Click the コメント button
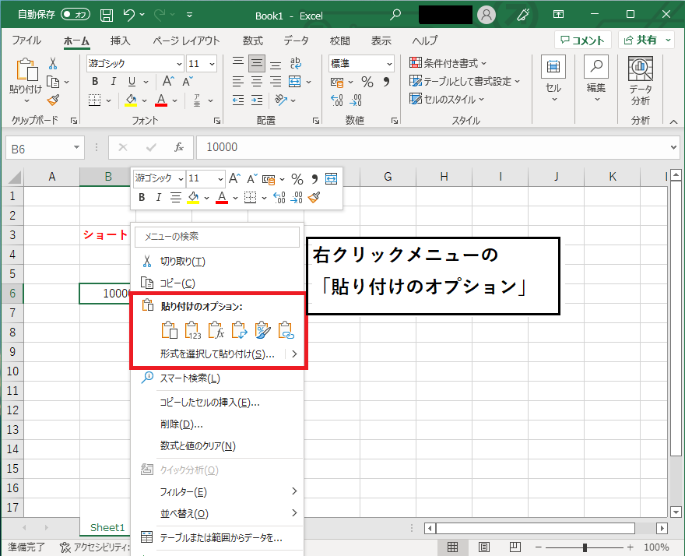This screenshot has width=685, height=556. [582, 40]
